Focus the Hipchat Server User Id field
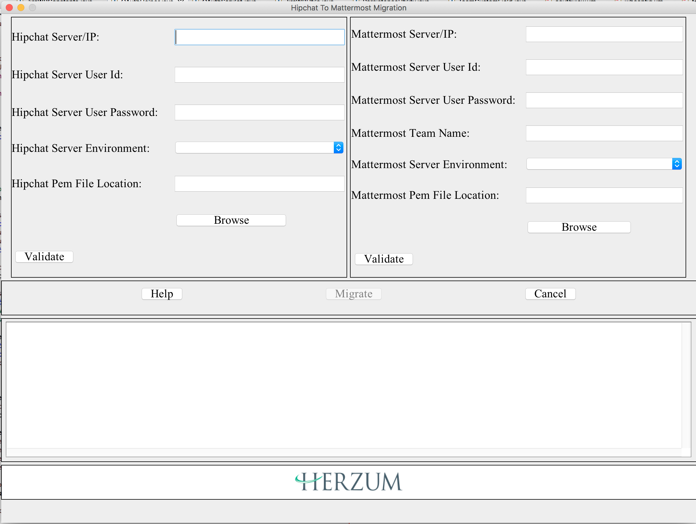The height and width of the screenshot is (524, 696). [259, 75]
